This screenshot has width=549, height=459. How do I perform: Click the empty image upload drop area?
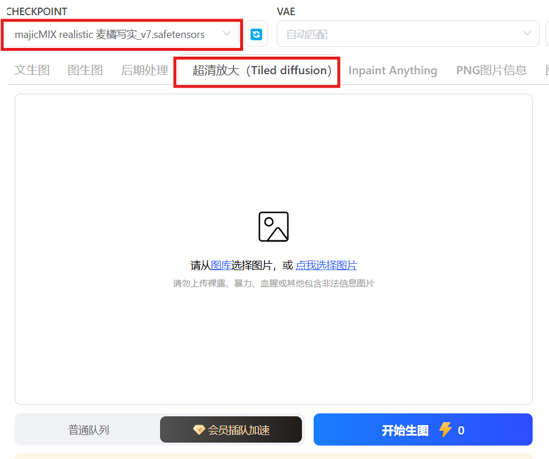273,249
